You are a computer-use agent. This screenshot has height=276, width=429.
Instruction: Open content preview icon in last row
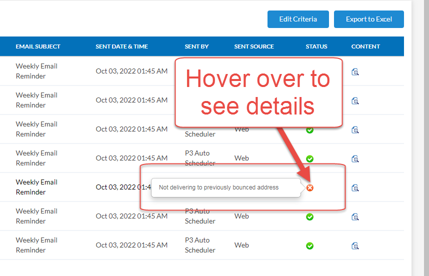pos(355,245)
